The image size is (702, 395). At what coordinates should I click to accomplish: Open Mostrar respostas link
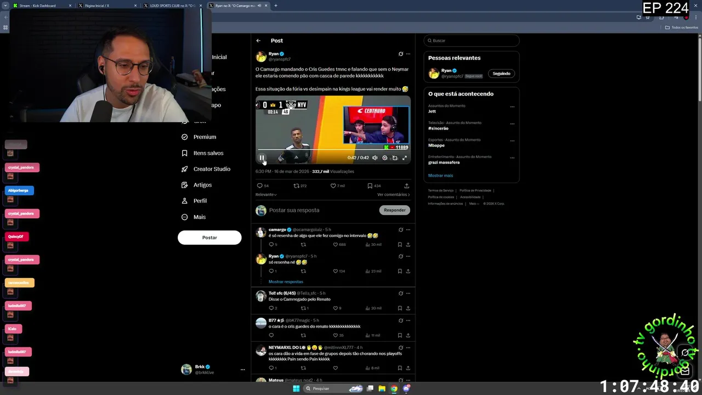point(286,281)
